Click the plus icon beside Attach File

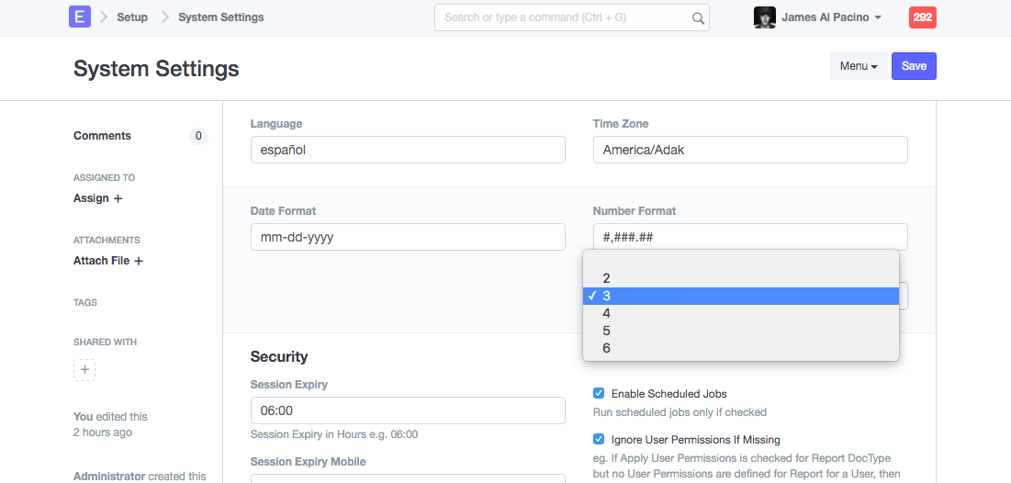[139, 261]
